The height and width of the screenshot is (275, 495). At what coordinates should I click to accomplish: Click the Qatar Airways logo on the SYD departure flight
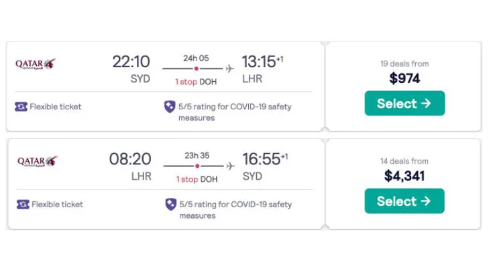tap(36, 64)
